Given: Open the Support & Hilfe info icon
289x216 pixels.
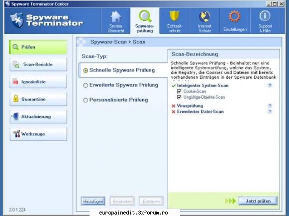Looking at the screenshot, I should 265,16.
